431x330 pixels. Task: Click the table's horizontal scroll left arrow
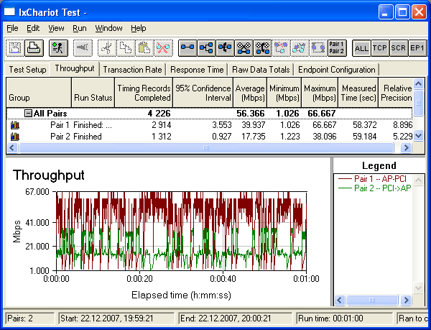(11, 148)
